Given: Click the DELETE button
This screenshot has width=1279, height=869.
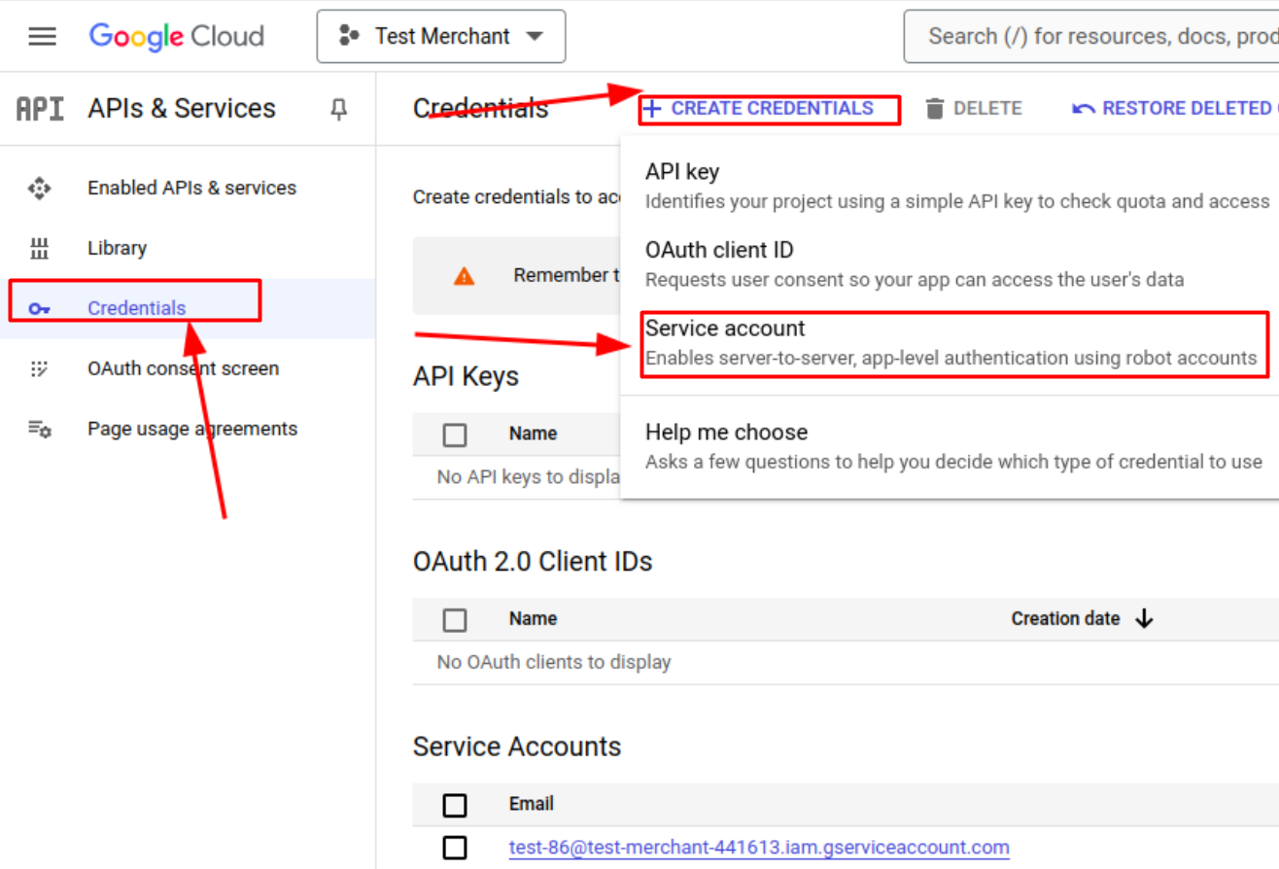Looking at the screenshot, I should click(x=974, y=109).
